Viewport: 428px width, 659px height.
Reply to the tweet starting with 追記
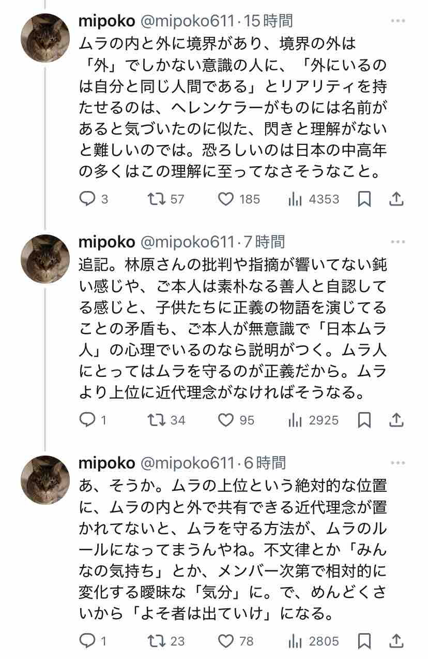[x=87, y=420]
